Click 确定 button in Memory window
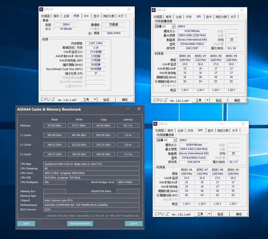 tap(125, 99)
